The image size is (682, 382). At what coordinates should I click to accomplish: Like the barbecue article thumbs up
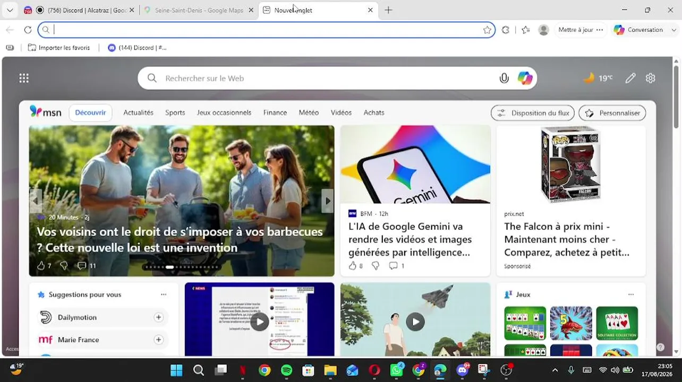41,266
